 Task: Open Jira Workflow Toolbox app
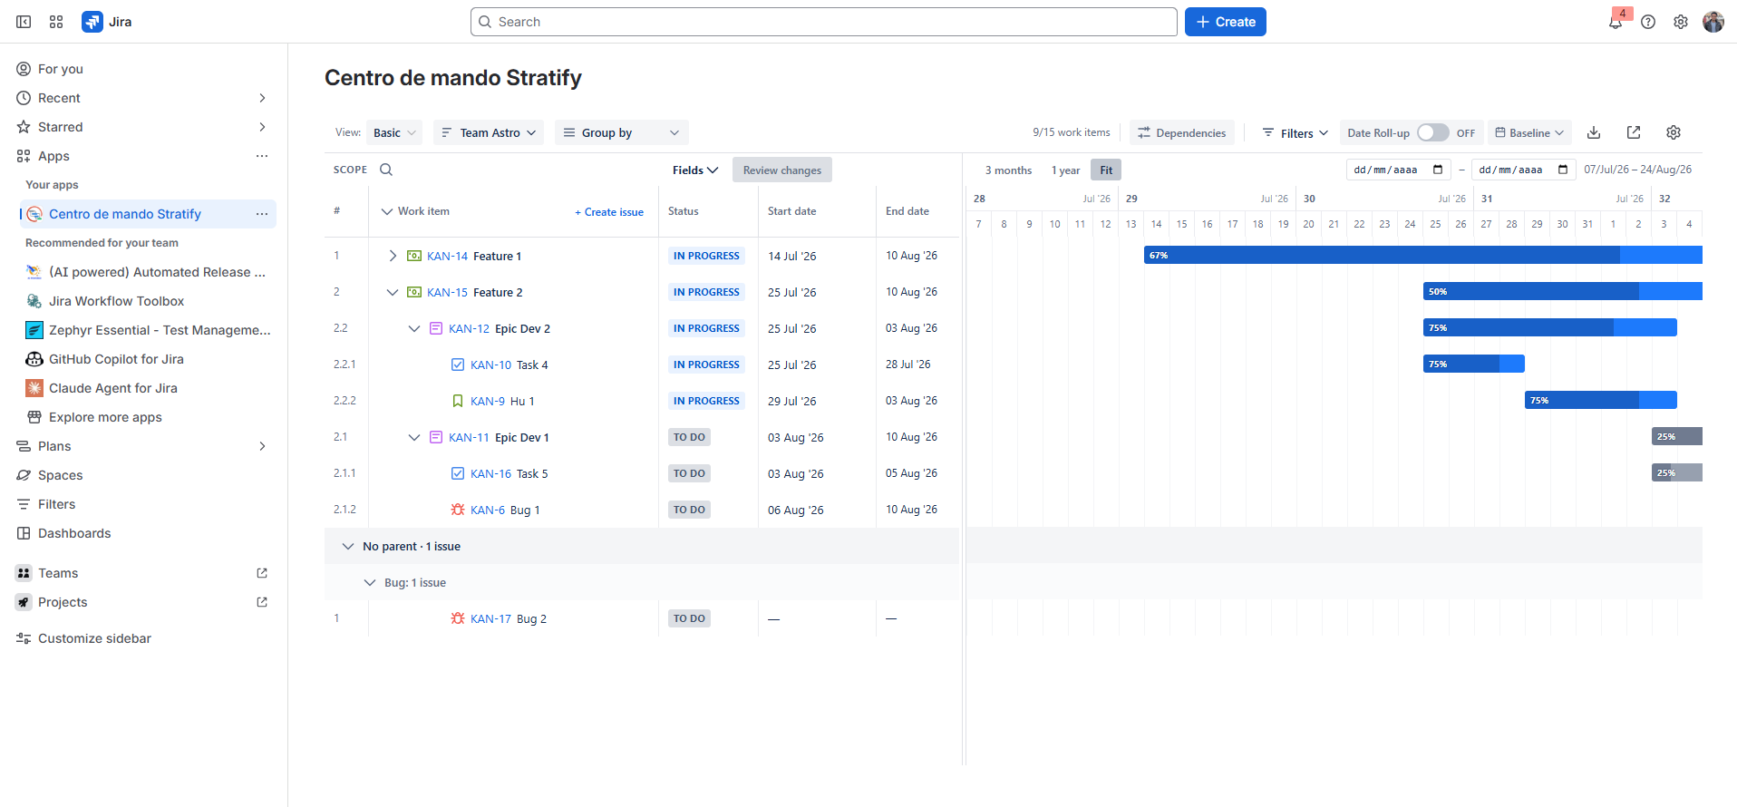(116, 301)
